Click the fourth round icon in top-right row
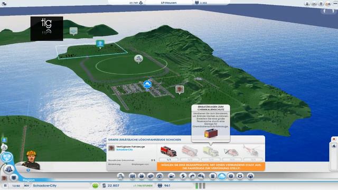Screen dimensions: 338x190 click(x=328, y=4)
